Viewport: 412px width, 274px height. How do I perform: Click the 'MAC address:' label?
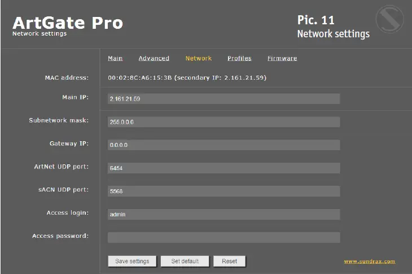67,77
